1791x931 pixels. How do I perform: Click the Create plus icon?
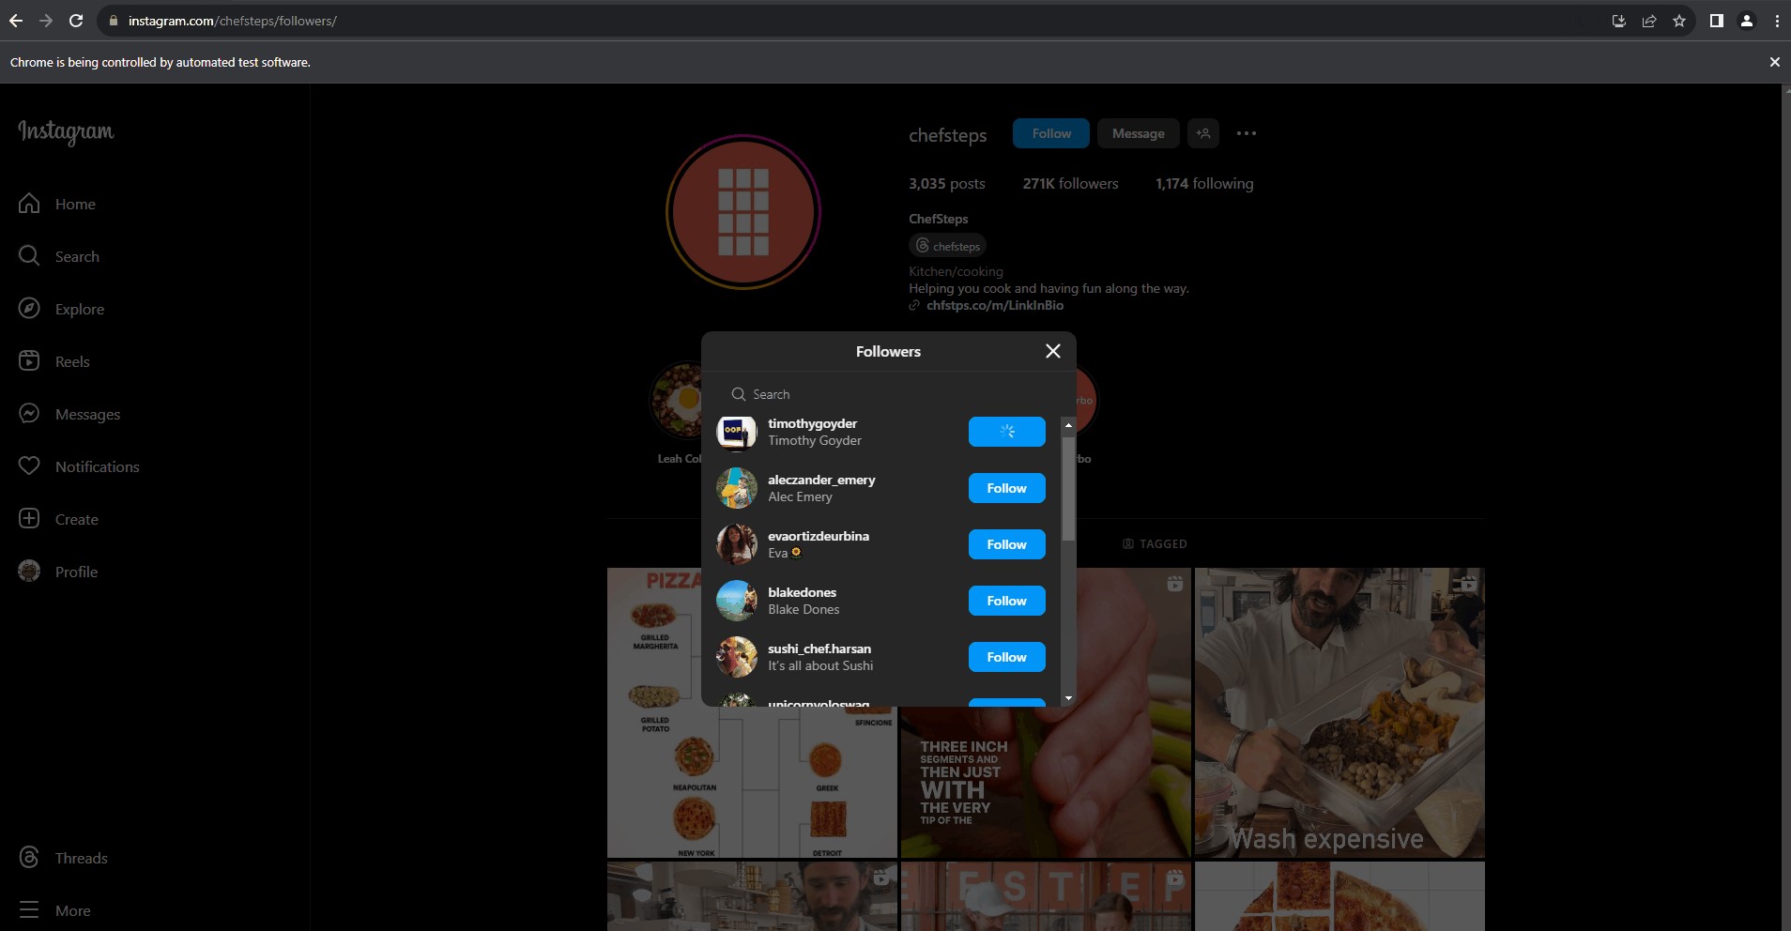pos(29,519)
